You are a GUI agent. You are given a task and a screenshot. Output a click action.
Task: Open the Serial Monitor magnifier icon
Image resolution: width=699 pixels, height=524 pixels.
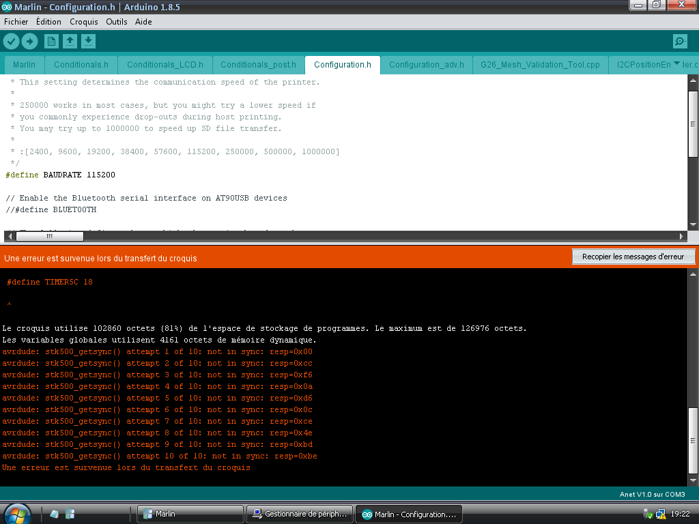[x=680, y=42]
